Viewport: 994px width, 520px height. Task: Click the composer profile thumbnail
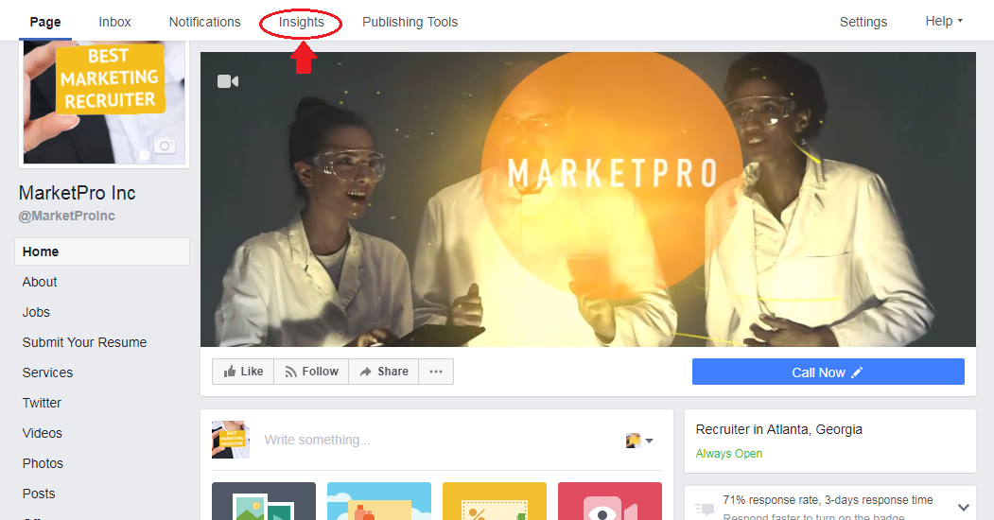230,440
